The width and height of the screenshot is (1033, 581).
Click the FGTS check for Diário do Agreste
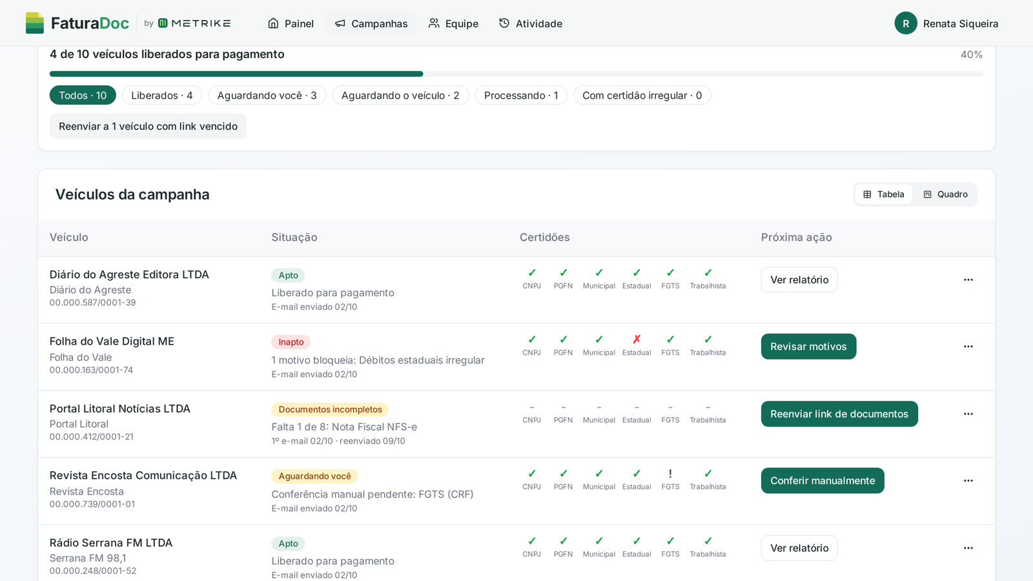point(670,272)
